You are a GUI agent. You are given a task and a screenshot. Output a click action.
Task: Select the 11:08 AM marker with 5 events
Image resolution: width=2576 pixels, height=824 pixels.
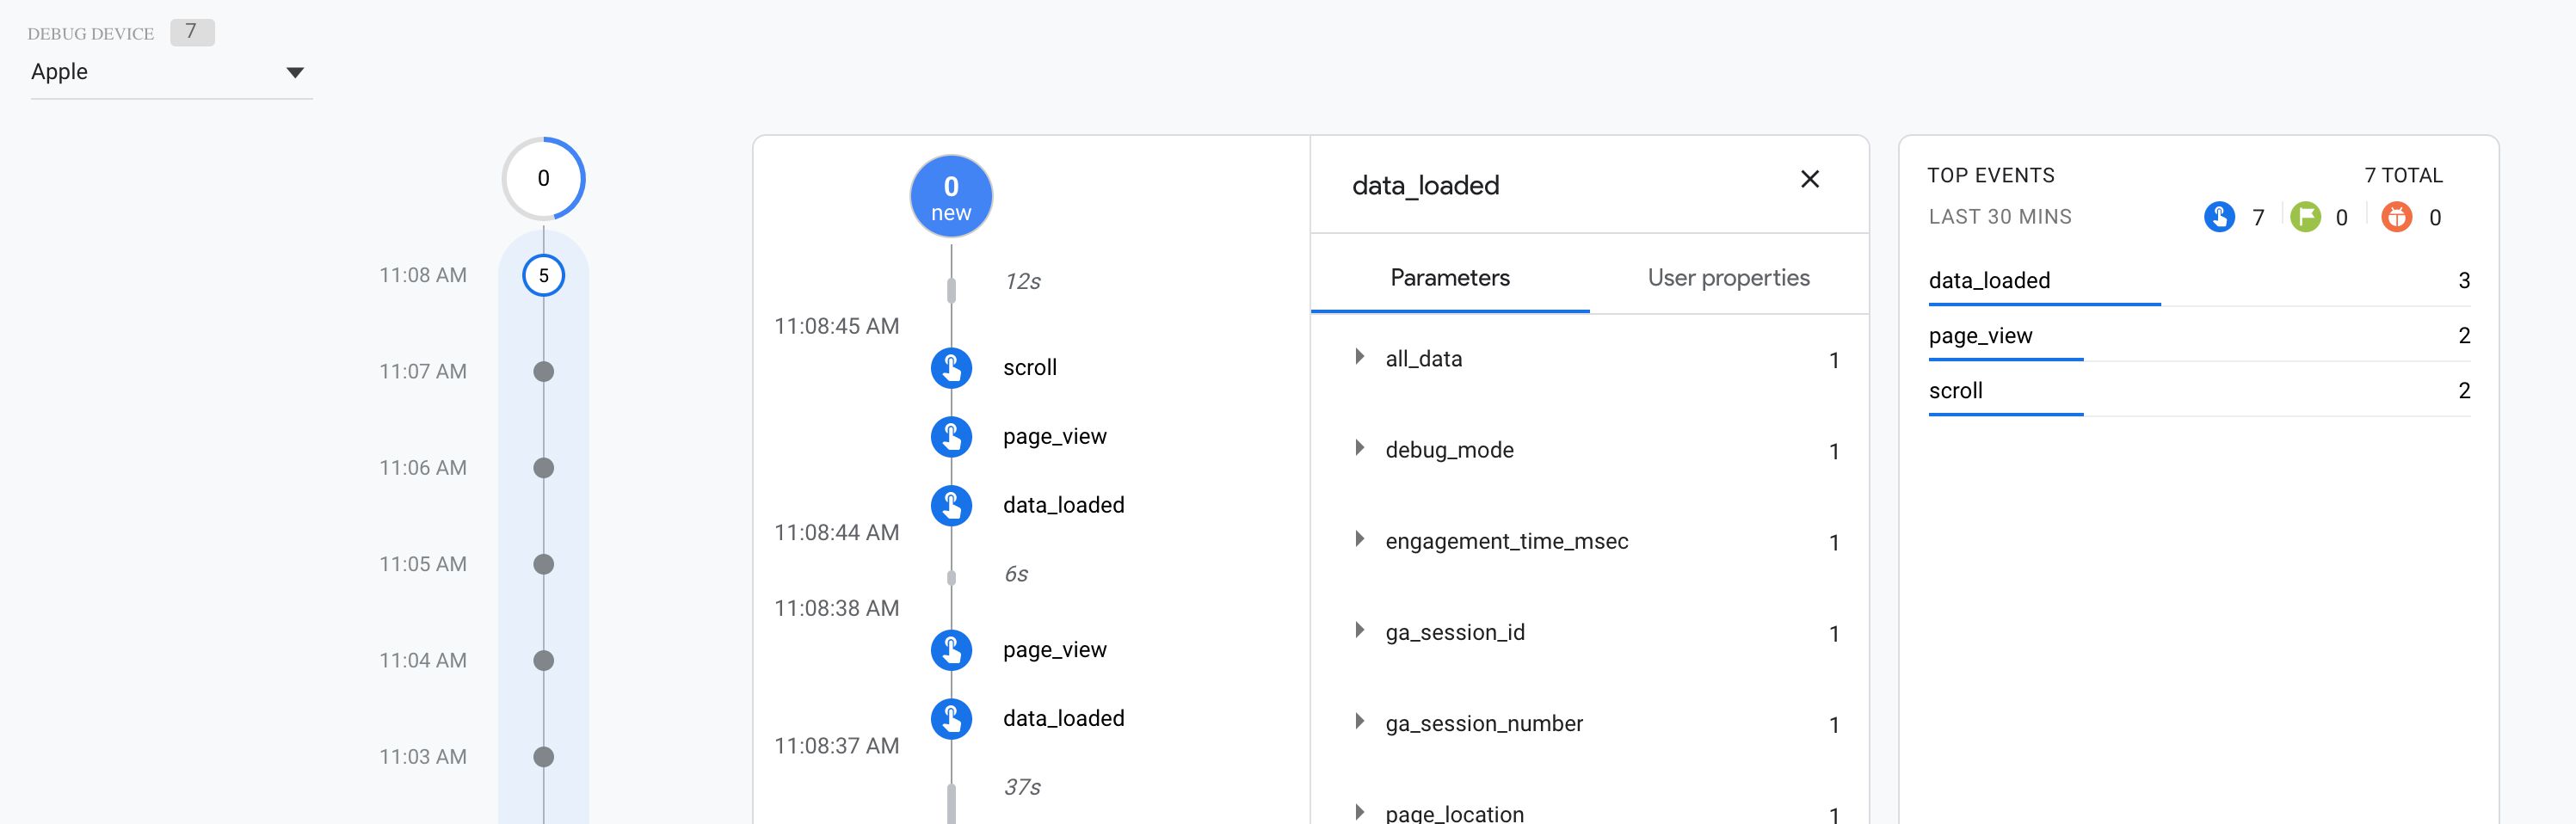pyautogui.click(x=543, y=275)
